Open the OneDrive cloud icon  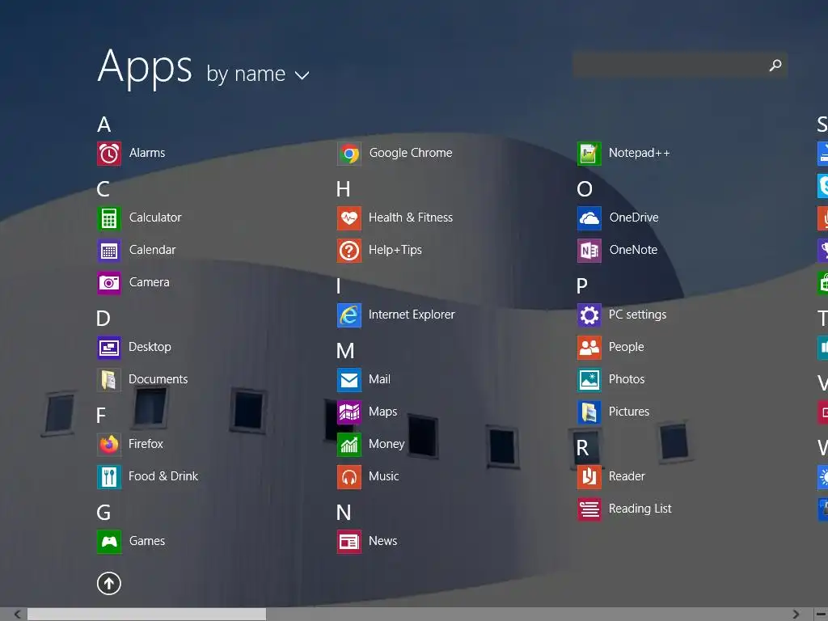589,218
